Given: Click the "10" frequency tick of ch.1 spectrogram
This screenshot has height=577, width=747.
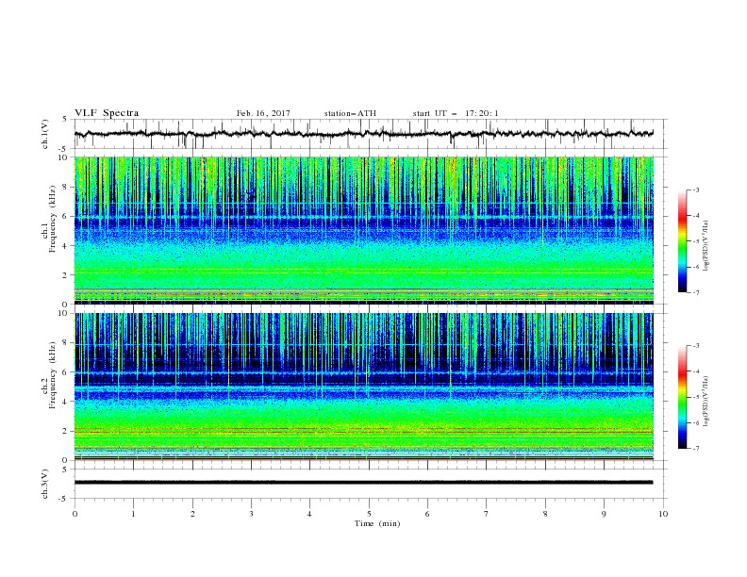Looking at the screenshot, I should click(64, 157).
